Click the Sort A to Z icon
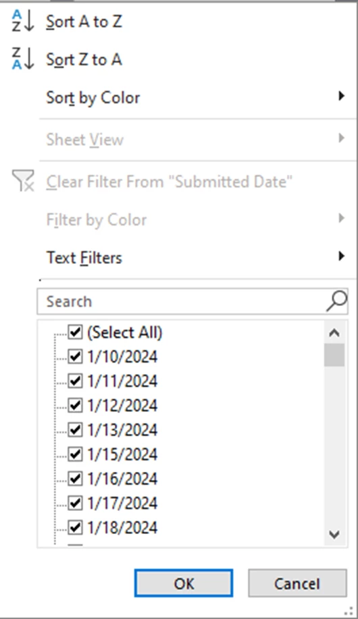Image resolution: width=358 pixels, height=619 pixels. tap(23, 22)
